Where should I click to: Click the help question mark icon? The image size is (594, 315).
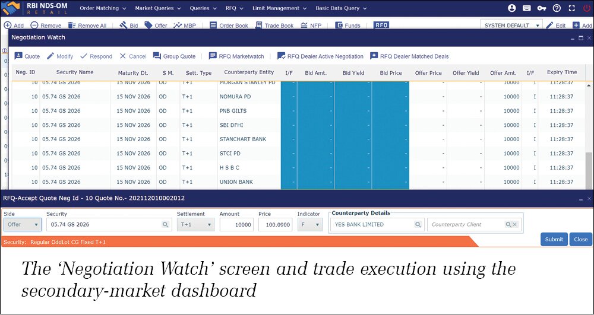point(557,8)
